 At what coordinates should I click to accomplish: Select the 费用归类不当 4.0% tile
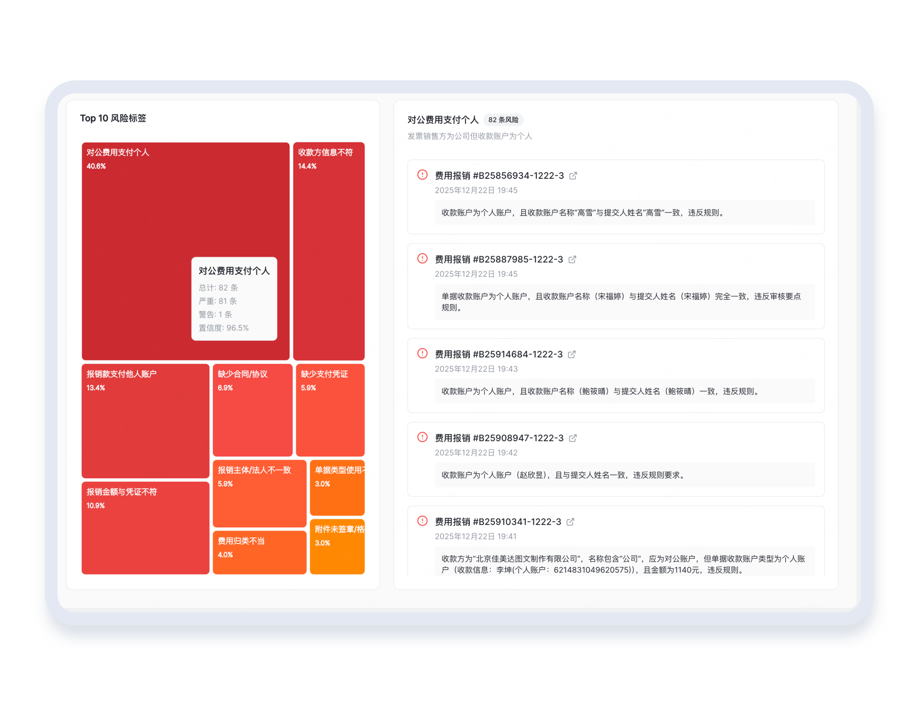[259, 552]
